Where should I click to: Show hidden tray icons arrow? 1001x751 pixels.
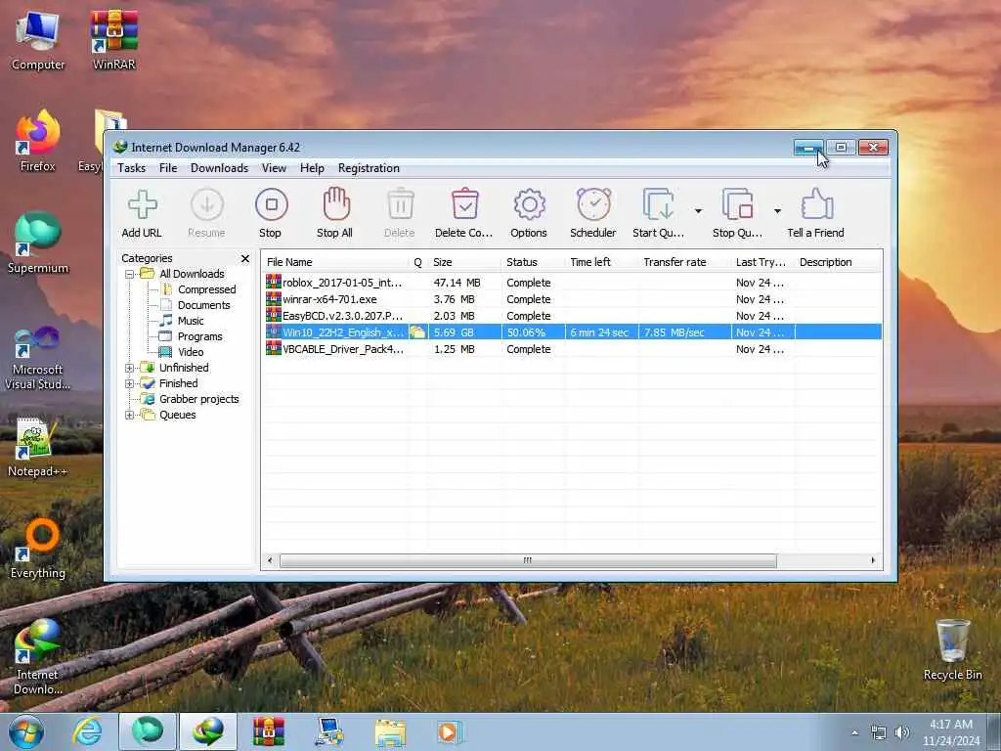click(854, 732)
